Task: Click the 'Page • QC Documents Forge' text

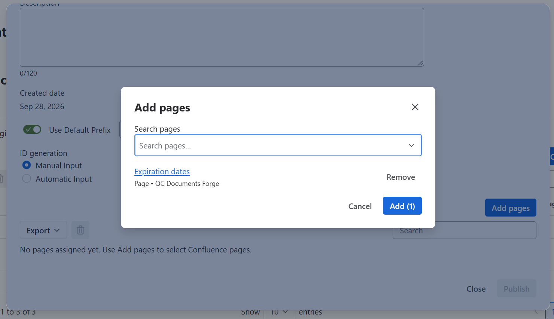Action: click(x=177, y=184)
